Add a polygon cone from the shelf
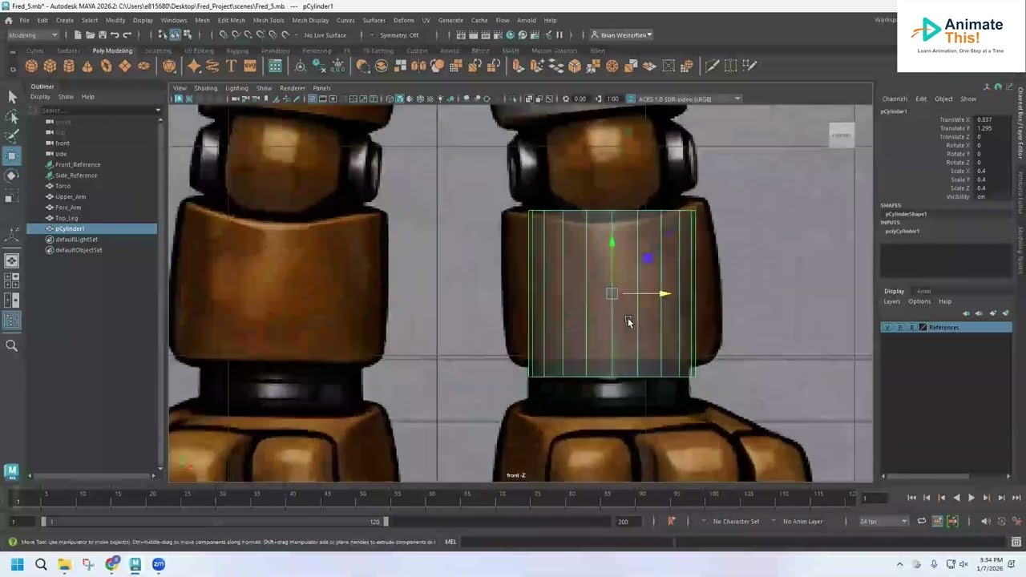Screen dimensions: 1026x577 point(87,67)
